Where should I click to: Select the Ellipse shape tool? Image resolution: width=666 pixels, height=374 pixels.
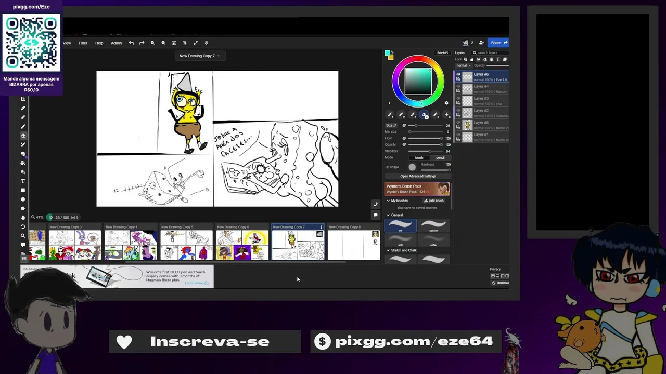(x=23, y=199)
